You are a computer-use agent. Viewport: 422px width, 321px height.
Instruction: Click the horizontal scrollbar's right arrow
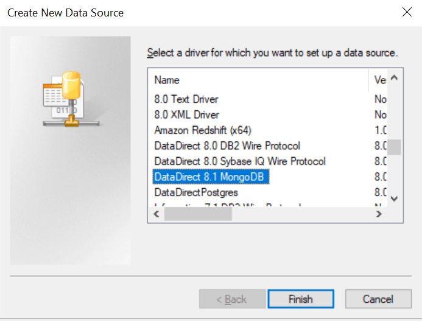pyautogui.click(x=379, y=214)
